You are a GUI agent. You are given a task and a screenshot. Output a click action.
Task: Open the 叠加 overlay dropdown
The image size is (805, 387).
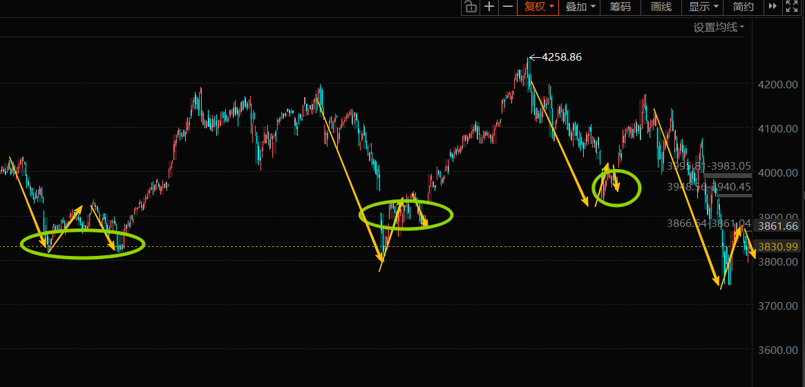click(x=580, y=7)
